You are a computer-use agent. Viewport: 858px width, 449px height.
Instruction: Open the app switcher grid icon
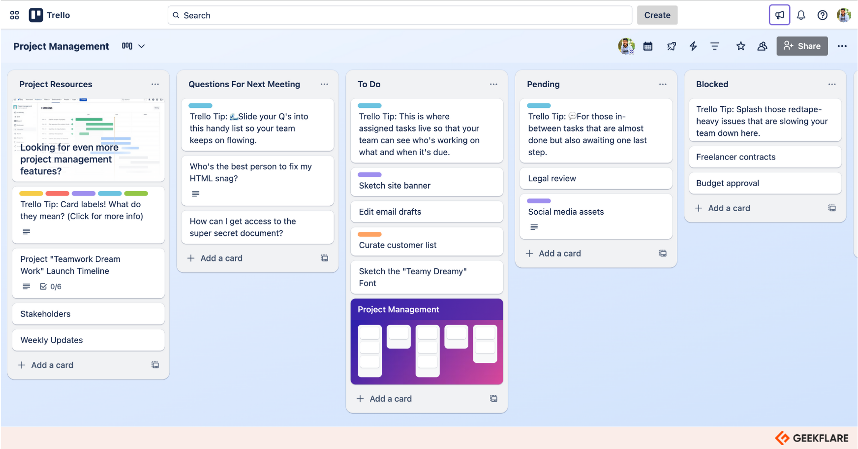tap(15, 15)
